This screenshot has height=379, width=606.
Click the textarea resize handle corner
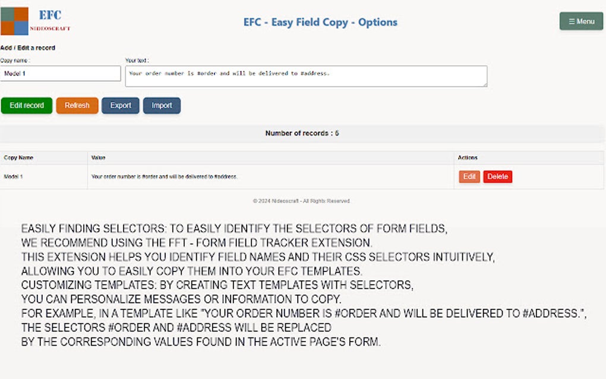[x=485, y=84]
